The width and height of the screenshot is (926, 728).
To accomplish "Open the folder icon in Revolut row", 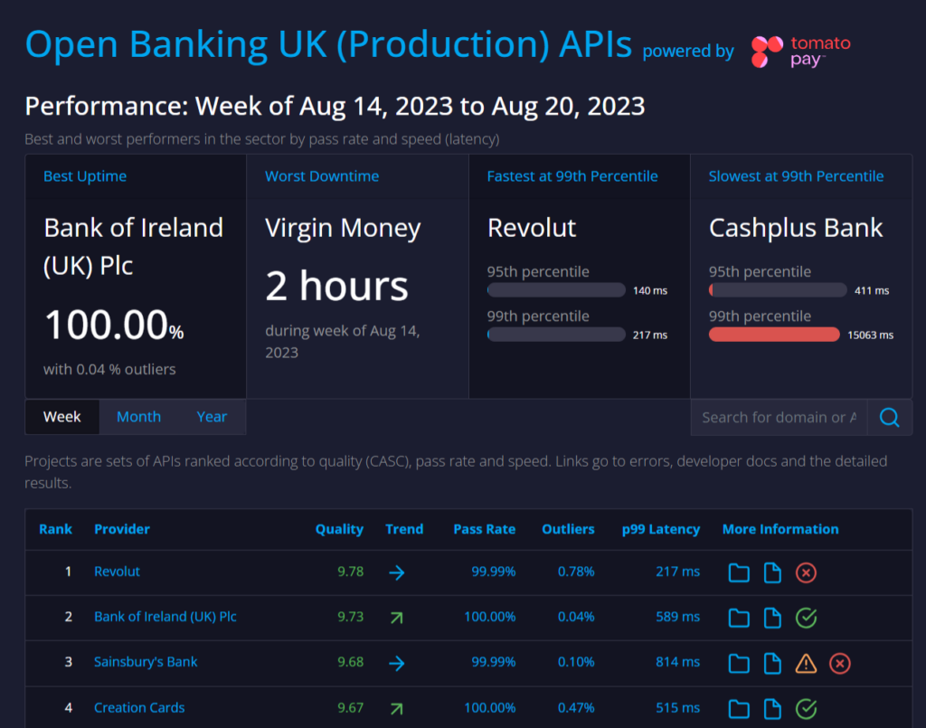I will point(739,572).
